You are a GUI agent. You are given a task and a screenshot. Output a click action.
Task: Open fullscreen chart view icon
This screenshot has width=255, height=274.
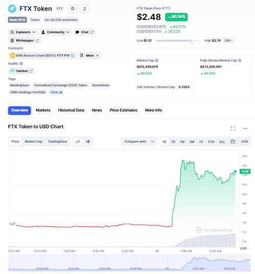coord(233,129)
